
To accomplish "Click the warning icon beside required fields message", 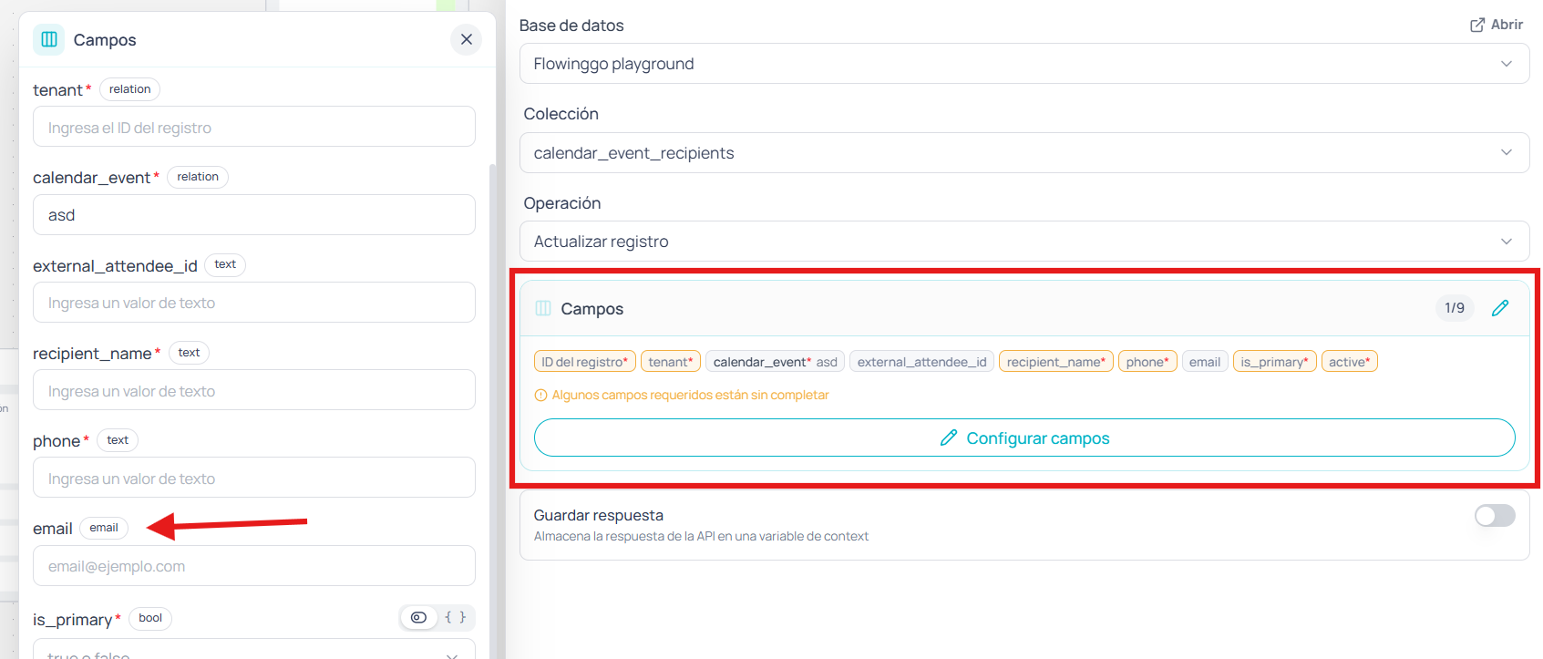I will 540,396.
